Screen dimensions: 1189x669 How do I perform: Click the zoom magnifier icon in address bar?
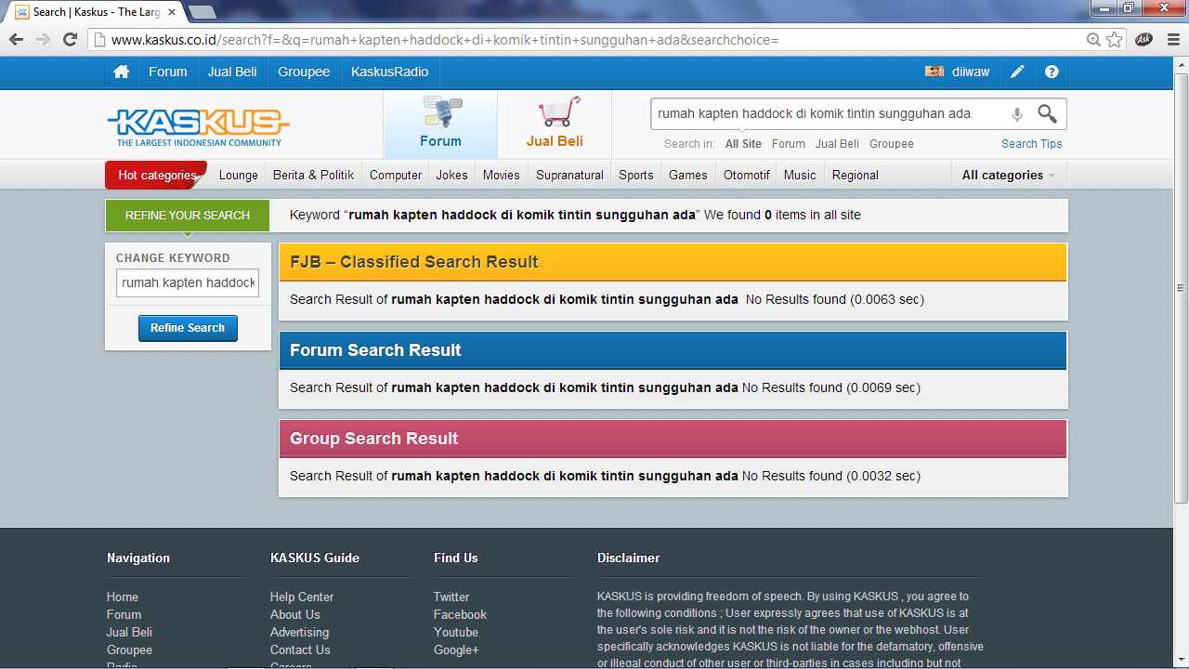tap(1093, 40)
